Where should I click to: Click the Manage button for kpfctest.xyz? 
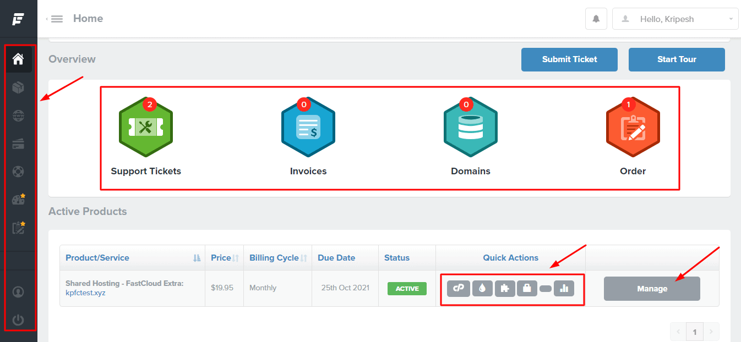[x=652, y=289]
